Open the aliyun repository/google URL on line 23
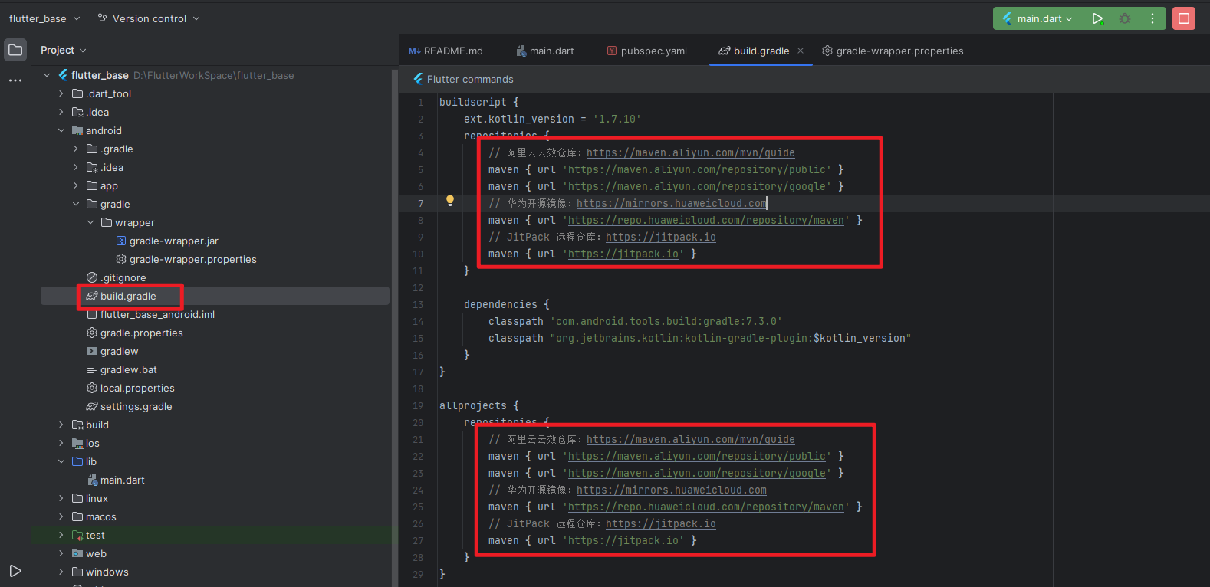 coord(697,473)
